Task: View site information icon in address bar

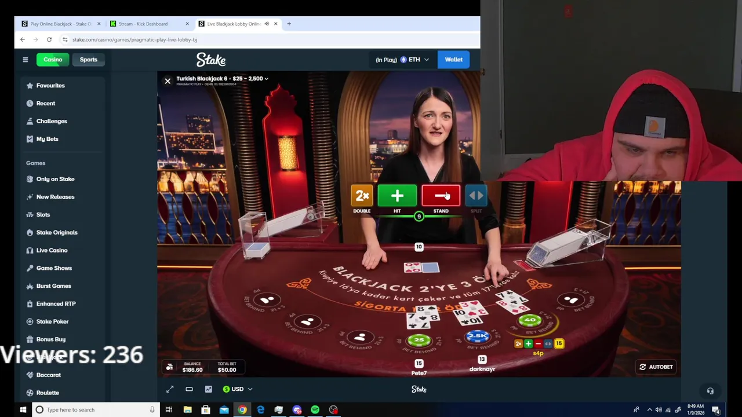Action: pos(65,39)
